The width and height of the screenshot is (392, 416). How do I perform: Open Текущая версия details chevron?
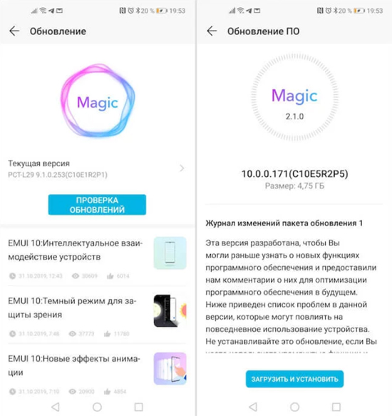point(182,168)
